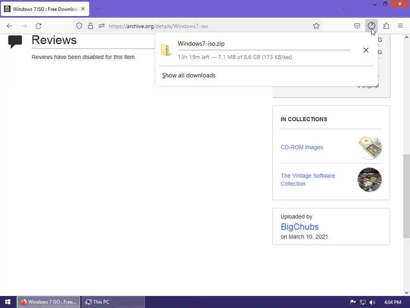This screenshot has height=308, width=410.
Task: Close the Windows 7 ISO tab
Action: coord(83,9)
